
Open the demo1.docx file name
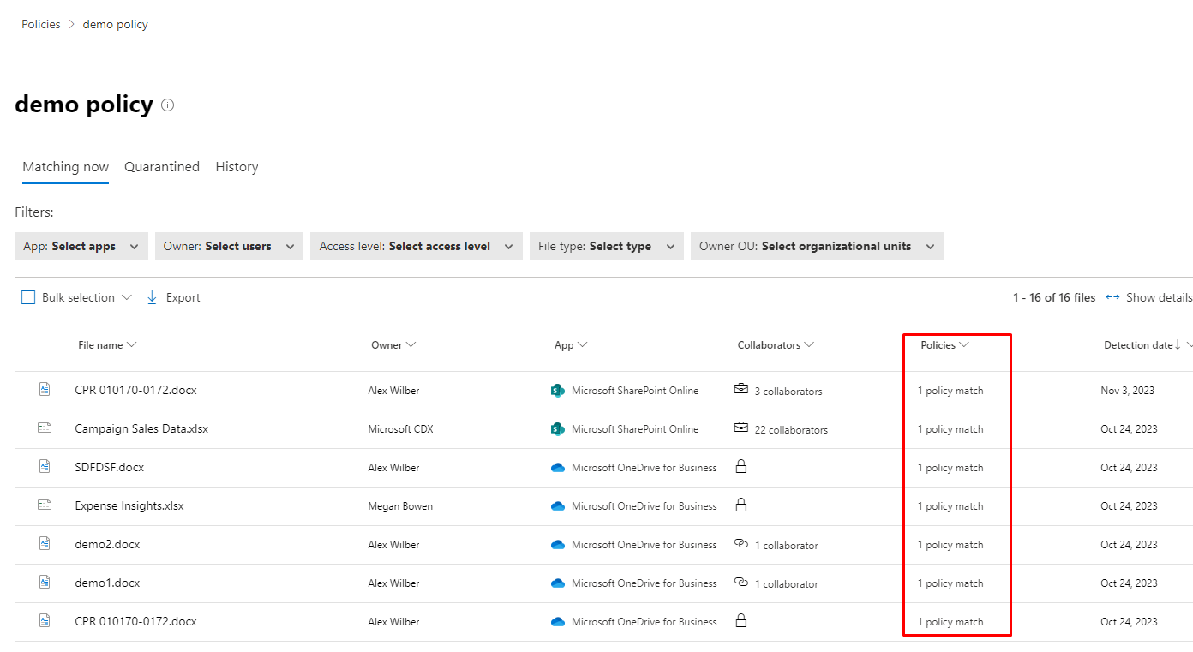(x=107, y=583)
